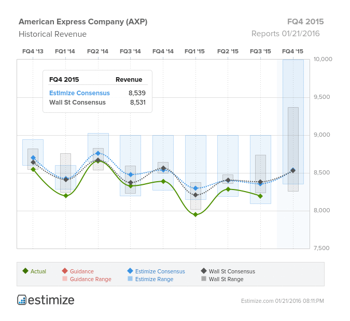Click the American Express Company (AXP) title
The width and height of the screenshot is (350, 321).
point(83,22)
